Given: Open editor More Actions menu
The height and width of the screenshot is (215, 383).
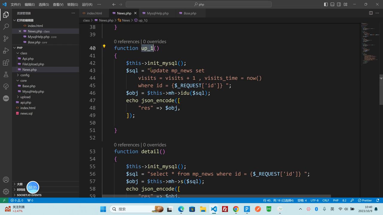Looking at the screenshot, I should coord(377,13).
